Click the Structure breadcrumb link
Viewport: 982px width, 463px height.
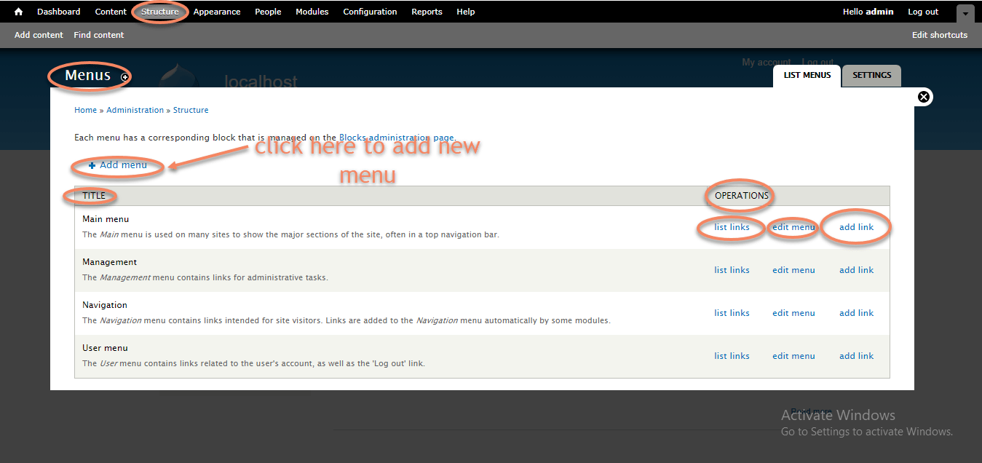pyautogui.click(x=191, y=110)
